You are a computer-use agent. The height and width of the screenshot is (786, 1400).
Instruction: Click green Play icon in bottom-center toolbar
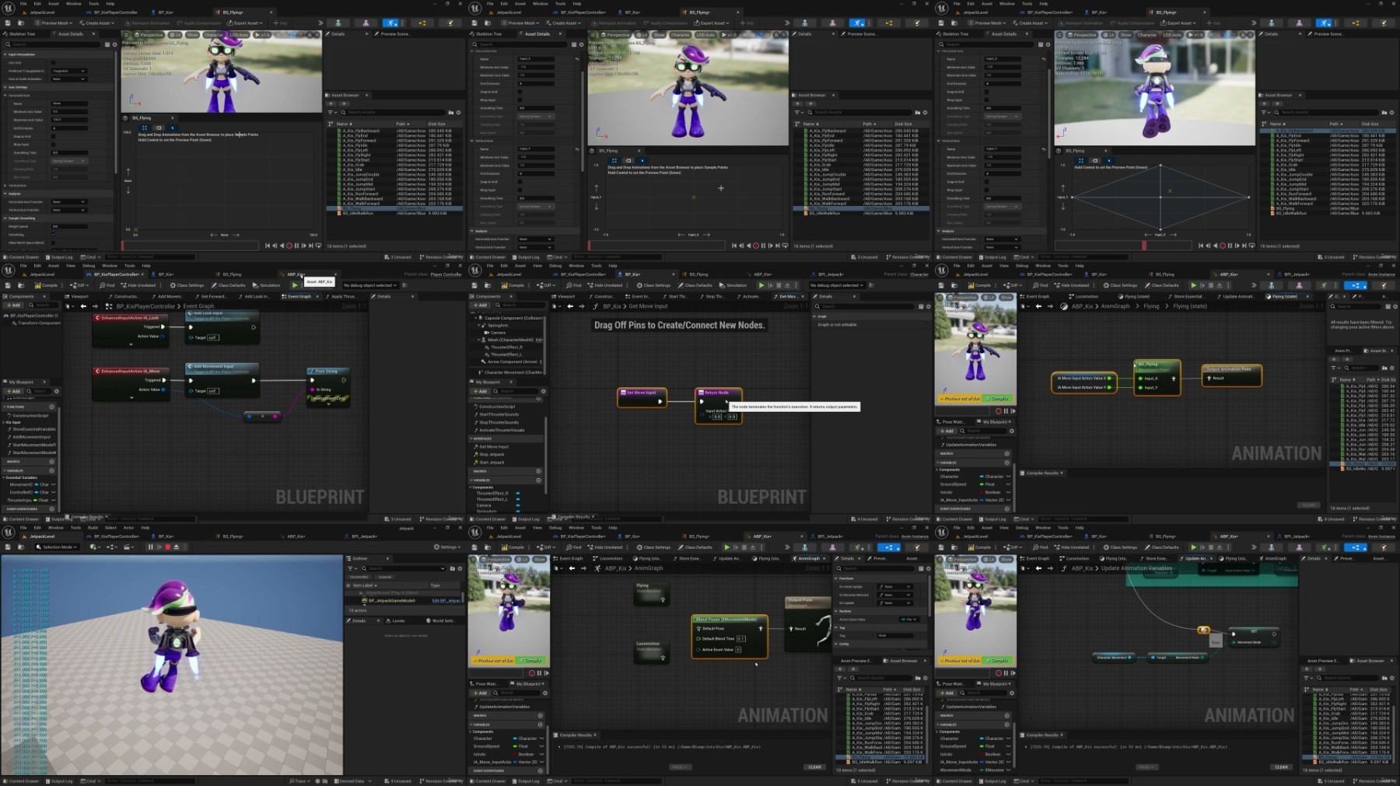pyautogui.click(x=727, y=547)
